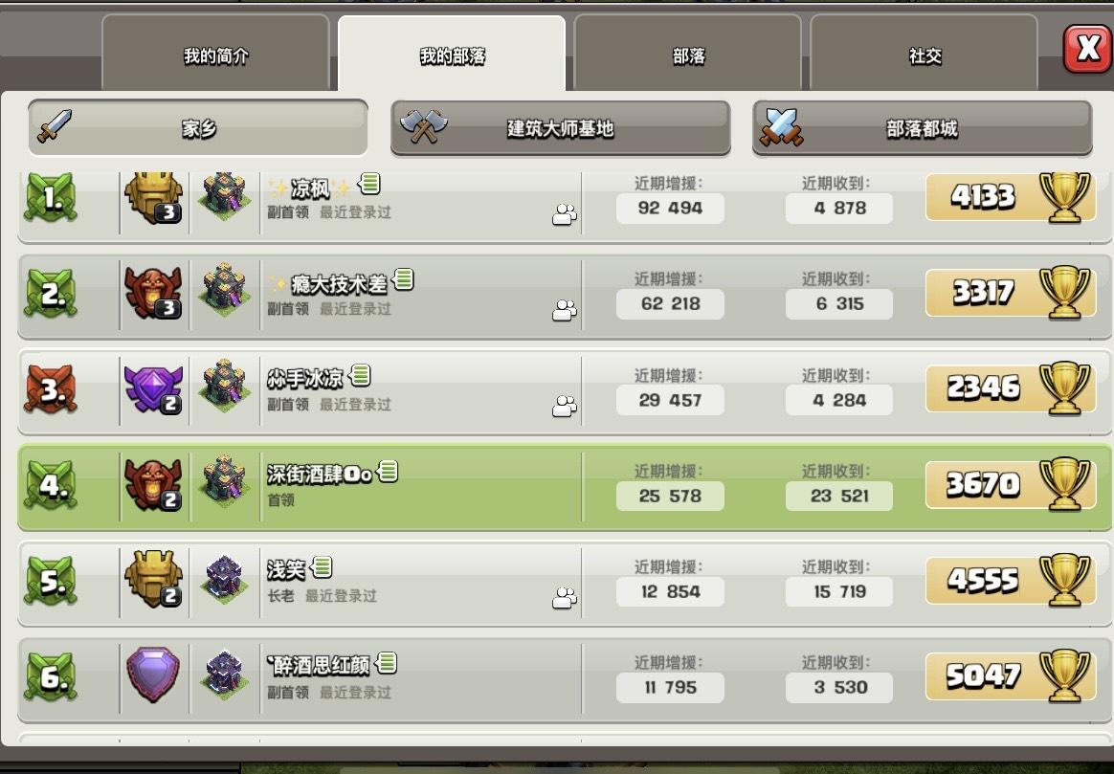Click the list icon beside 深街酒肆Oo
1114x774 pixels.
click(x=388, y=471)
